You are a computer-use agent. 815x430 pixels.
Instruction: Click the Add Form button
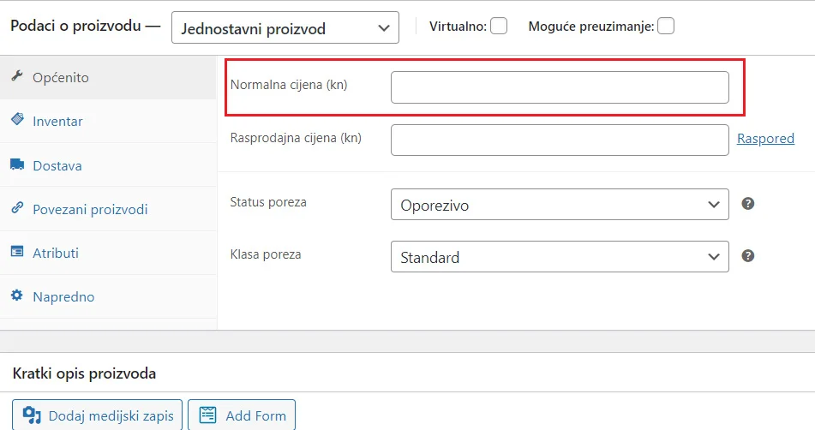click(x=242, y=415)
